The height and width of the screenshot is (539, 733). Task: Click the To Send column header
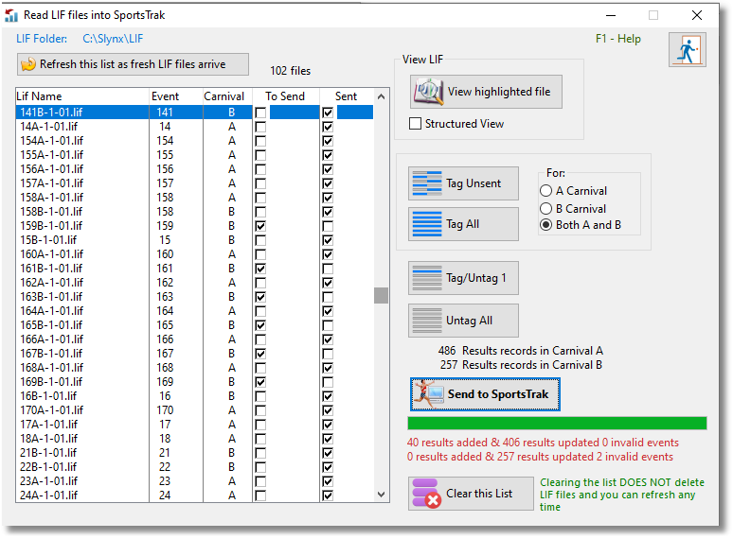[286, 96]
